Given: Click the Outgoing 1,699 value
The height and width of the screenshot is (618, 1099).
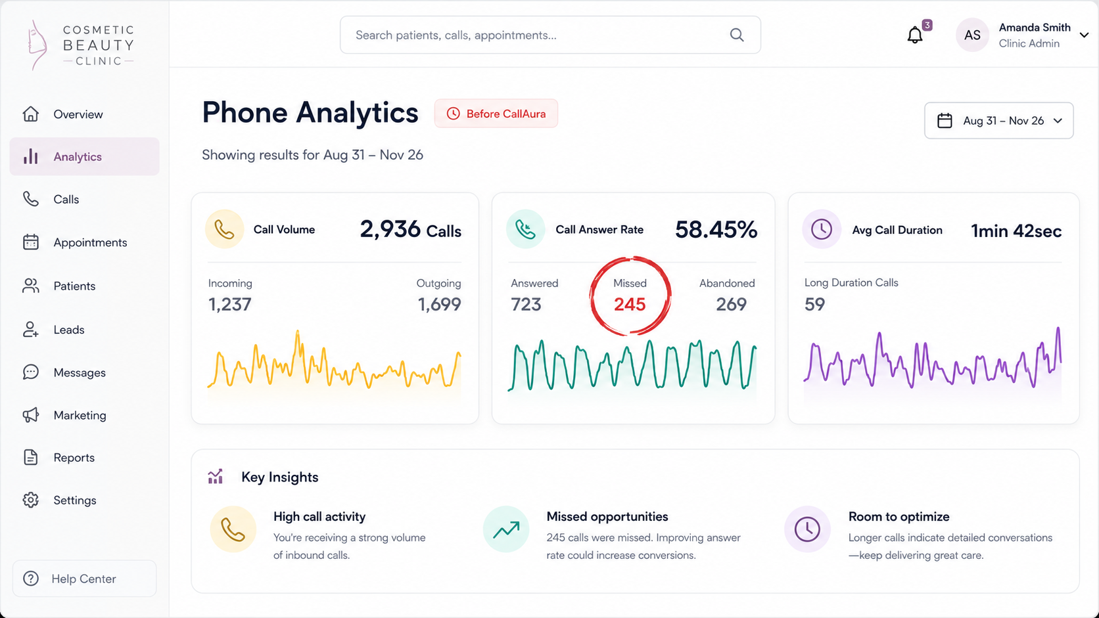Looking at the screenshot, I should (440, 304).
